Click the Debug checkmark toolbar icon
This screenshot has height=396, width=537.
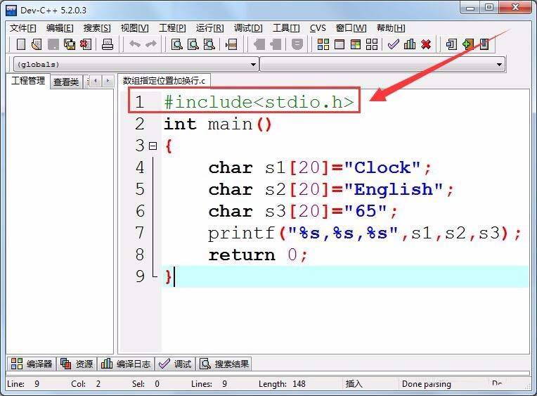coord(394,44)
